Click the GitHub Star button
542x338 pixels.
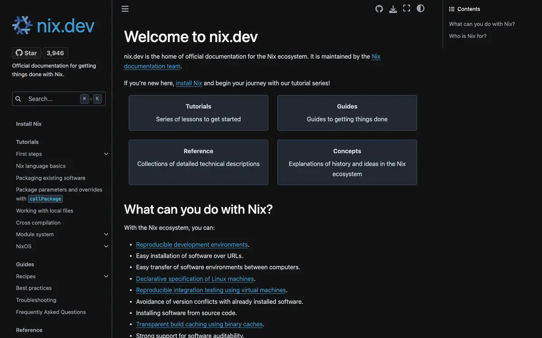[x=26, y=53]
